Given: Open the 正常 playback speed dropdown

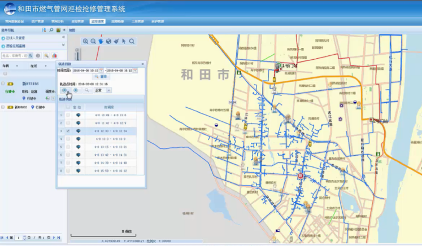Looking at the screenshot, I should pyautogui.click(x=108, y=90).
